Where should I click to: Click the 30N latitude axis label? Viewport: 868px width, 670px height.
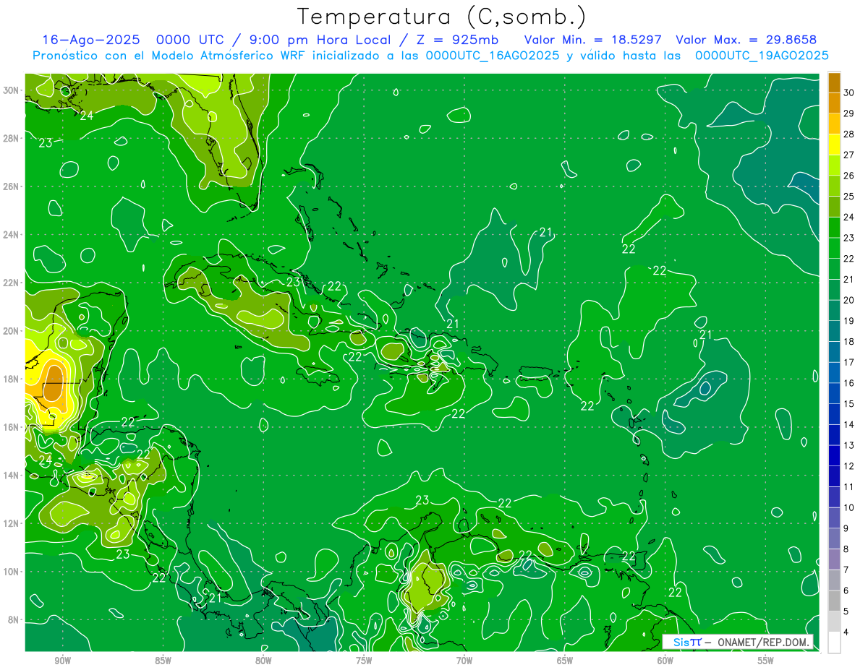[11, 90]
